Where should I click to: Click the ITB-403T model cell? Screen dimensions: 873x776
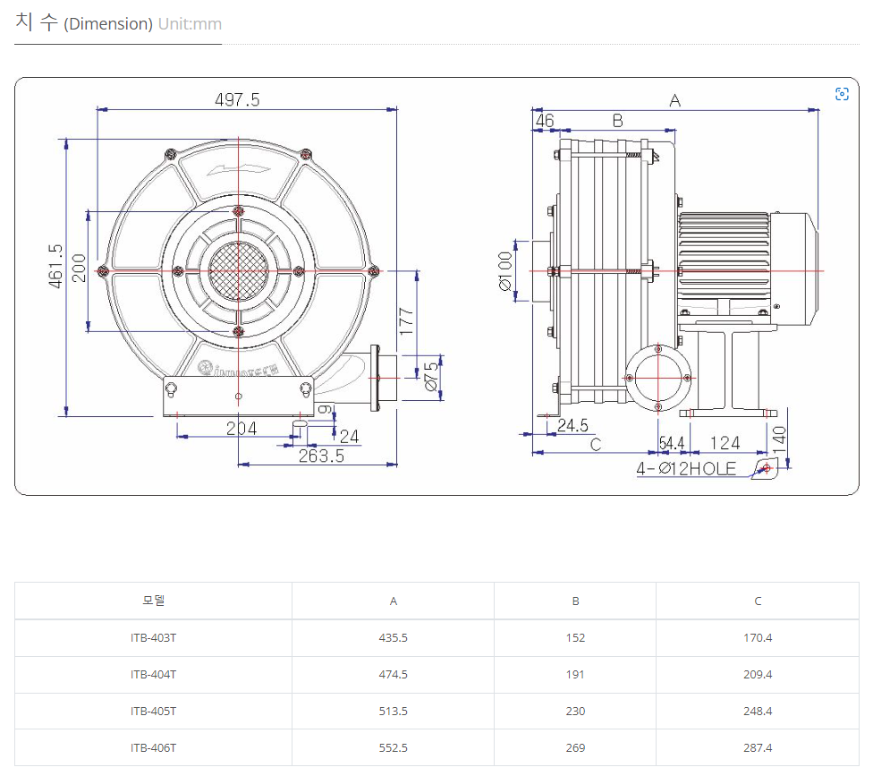153,638
